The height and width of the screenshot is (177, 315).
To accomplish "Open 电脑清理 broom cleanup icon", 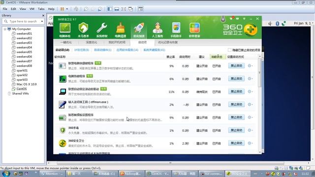I will click(120, 30).
